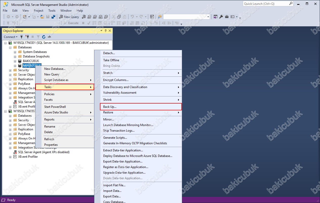Open the solution configurations combo box
The image size is (320, 203).
pos(186,17)
